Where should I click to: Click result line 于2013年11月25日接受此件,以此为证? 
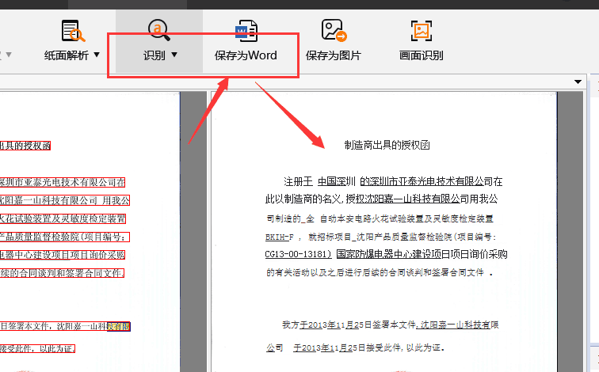tap(368, 347)
